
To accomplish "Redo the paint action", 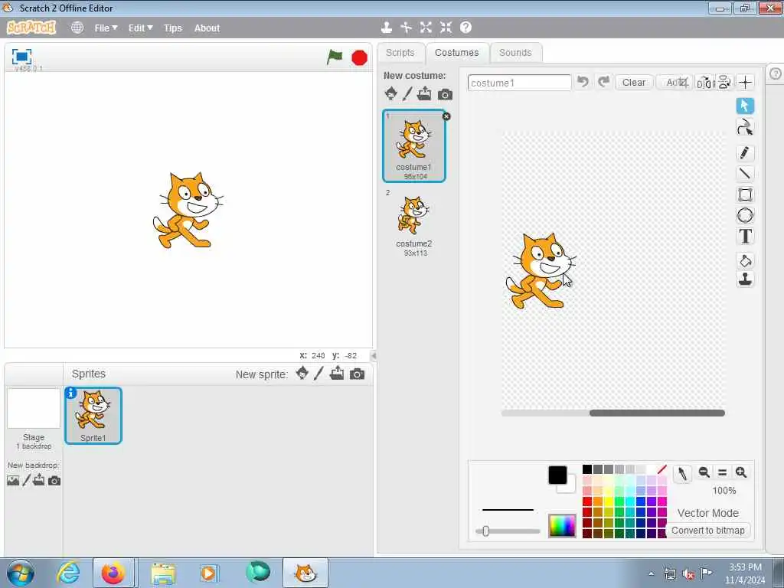I will click(603, 81).
